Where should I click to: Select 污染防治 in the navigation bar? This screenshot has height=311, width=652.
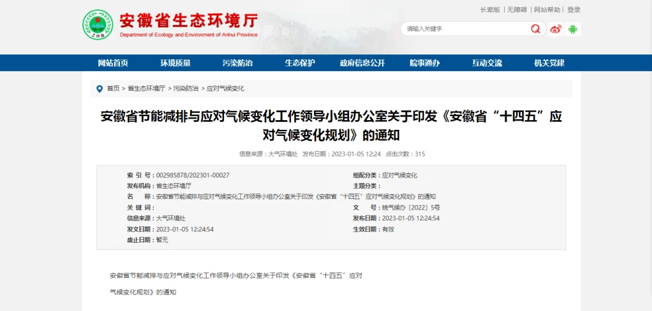click(x=237, y=63)
